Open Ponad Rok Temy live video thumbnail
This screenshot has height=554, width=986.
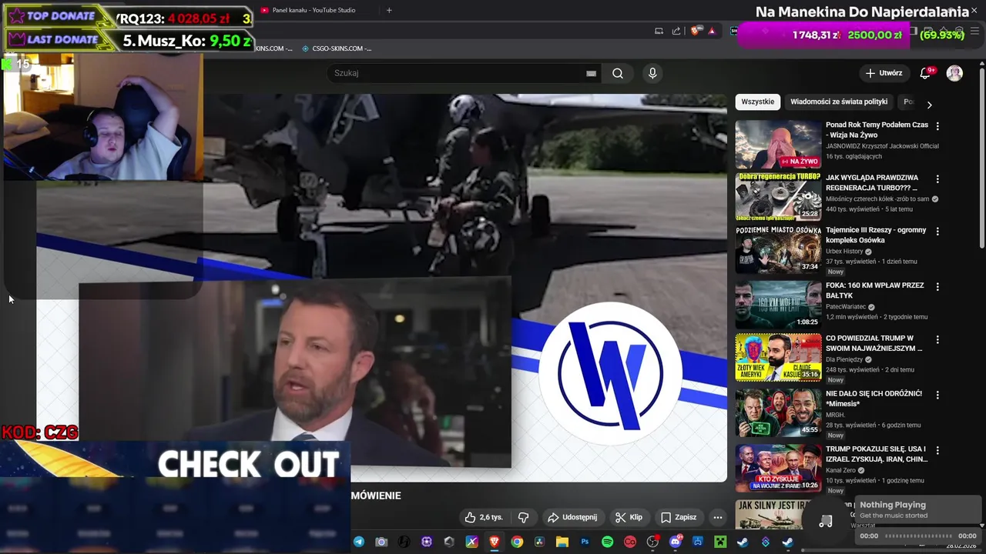point(778,144)
